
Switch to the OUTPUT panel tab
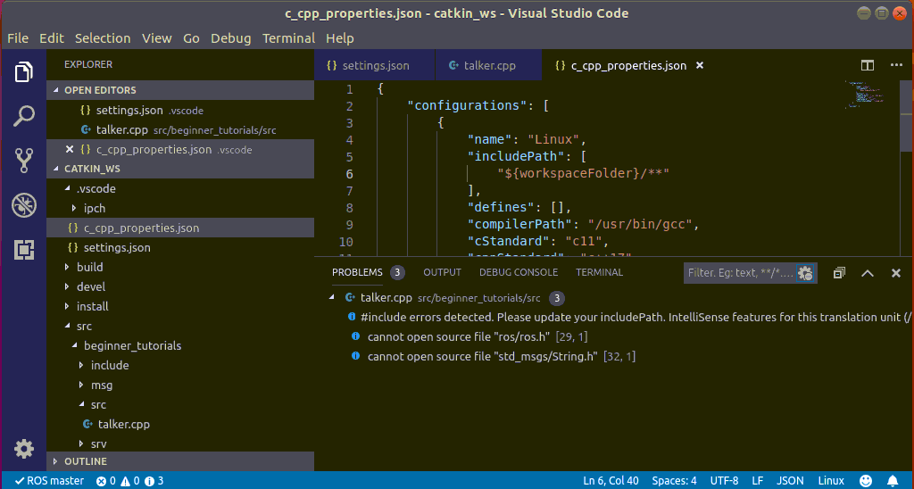(x=442, y=272)
